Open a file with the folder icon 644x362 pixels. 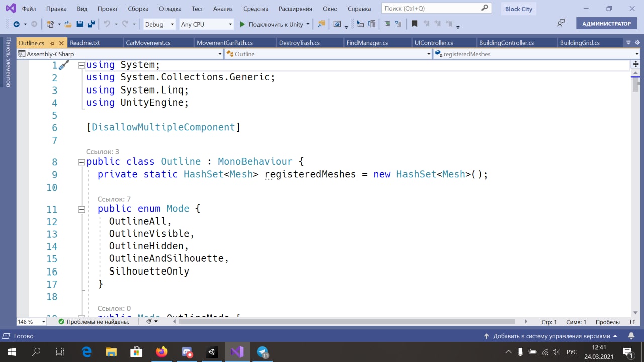(68, 24)
